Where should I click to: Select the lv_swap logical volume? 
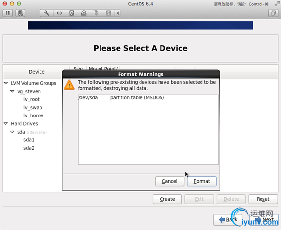click(33, 107)
